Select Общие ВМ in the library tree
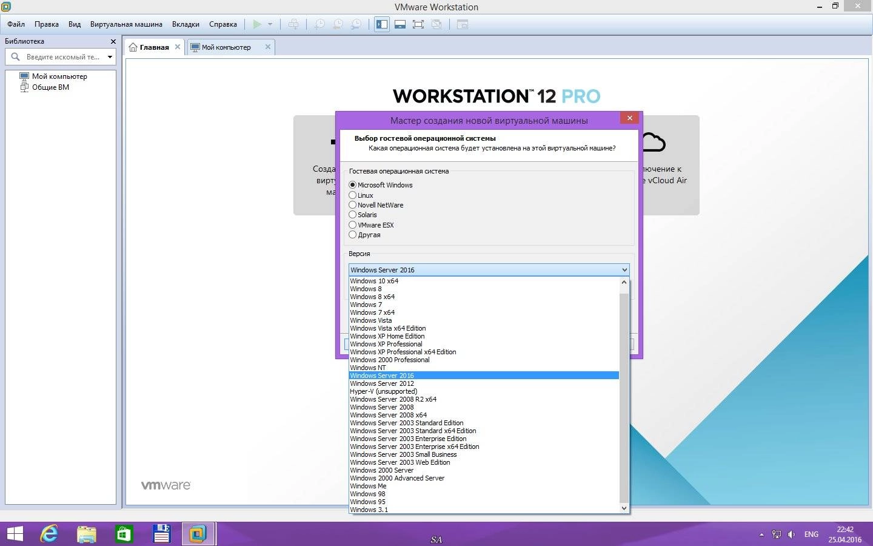Viewport: 873px width, 546px height. pos(50,87)
